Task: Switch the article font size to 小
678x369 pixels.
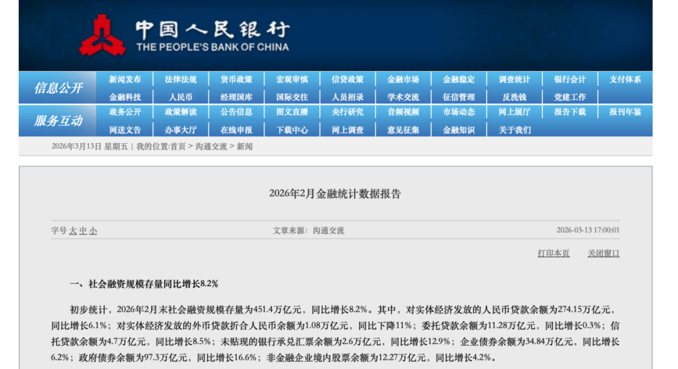Action: point(93,231)
